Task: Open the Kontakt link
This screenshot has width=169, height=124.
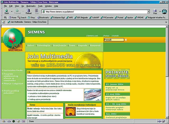Action: click(x=116, y=36)
